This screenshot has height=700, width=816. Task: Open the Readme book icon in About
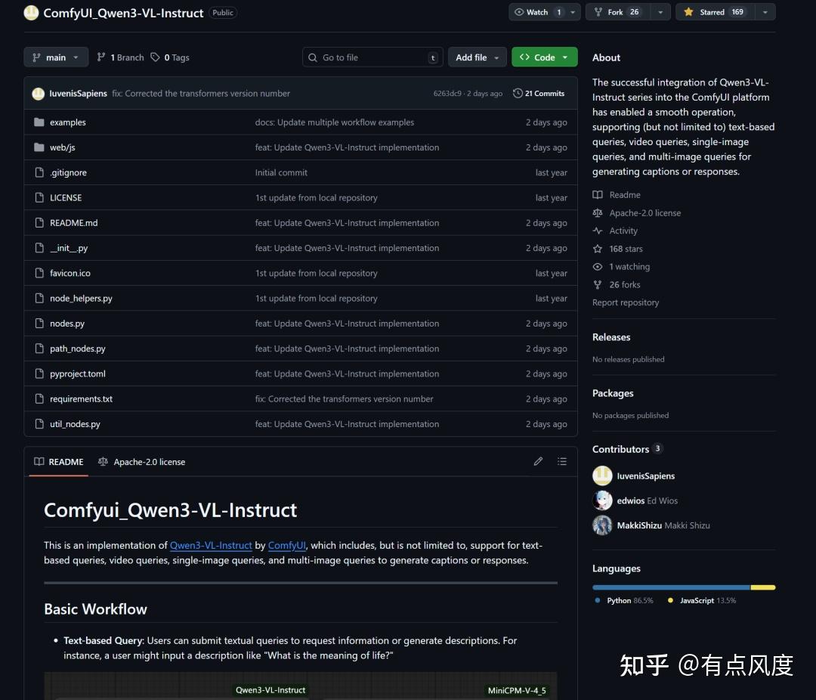[598, 194]
